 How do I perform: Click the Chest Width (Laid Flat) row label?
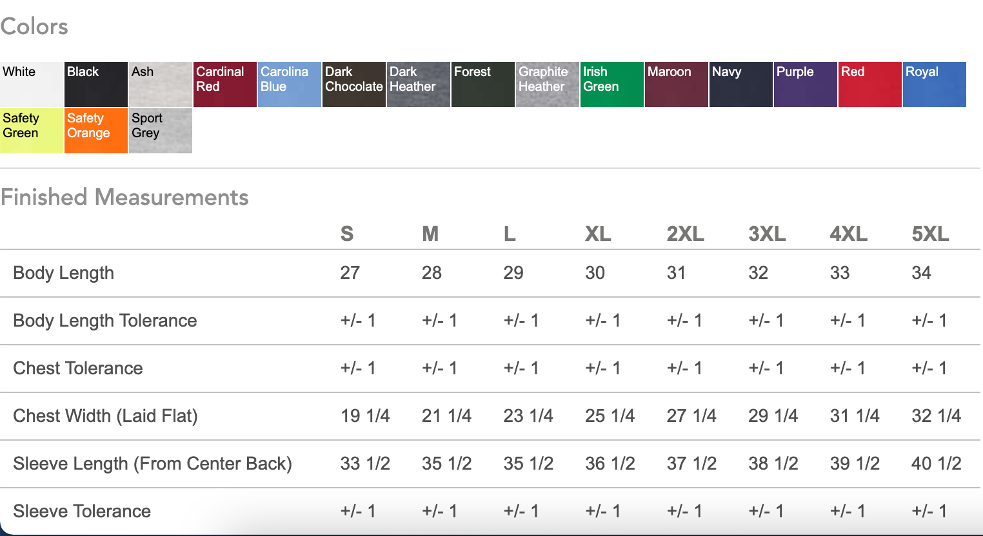point(105,416)
